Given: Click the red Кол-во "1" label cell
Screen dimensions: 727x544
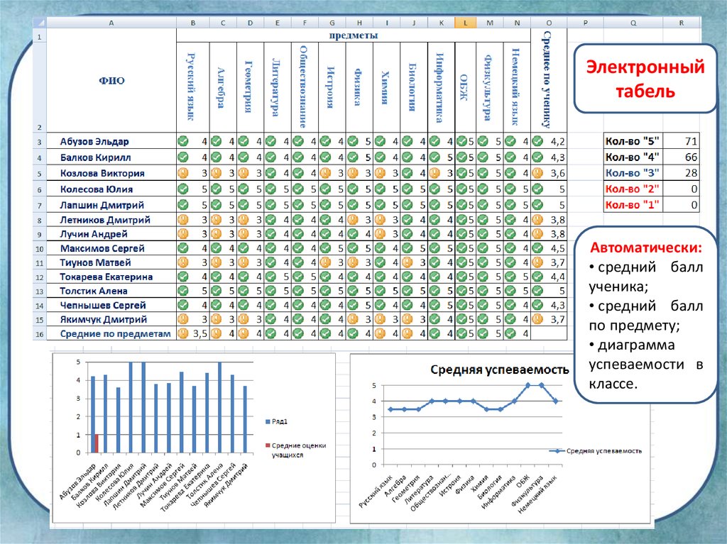Looking at the screenshot, I should click(633, 204).
